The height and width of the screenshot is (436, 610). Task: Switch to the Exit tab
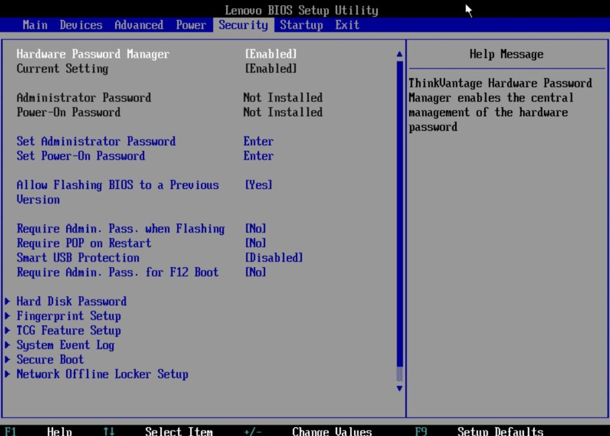(347, 25)
